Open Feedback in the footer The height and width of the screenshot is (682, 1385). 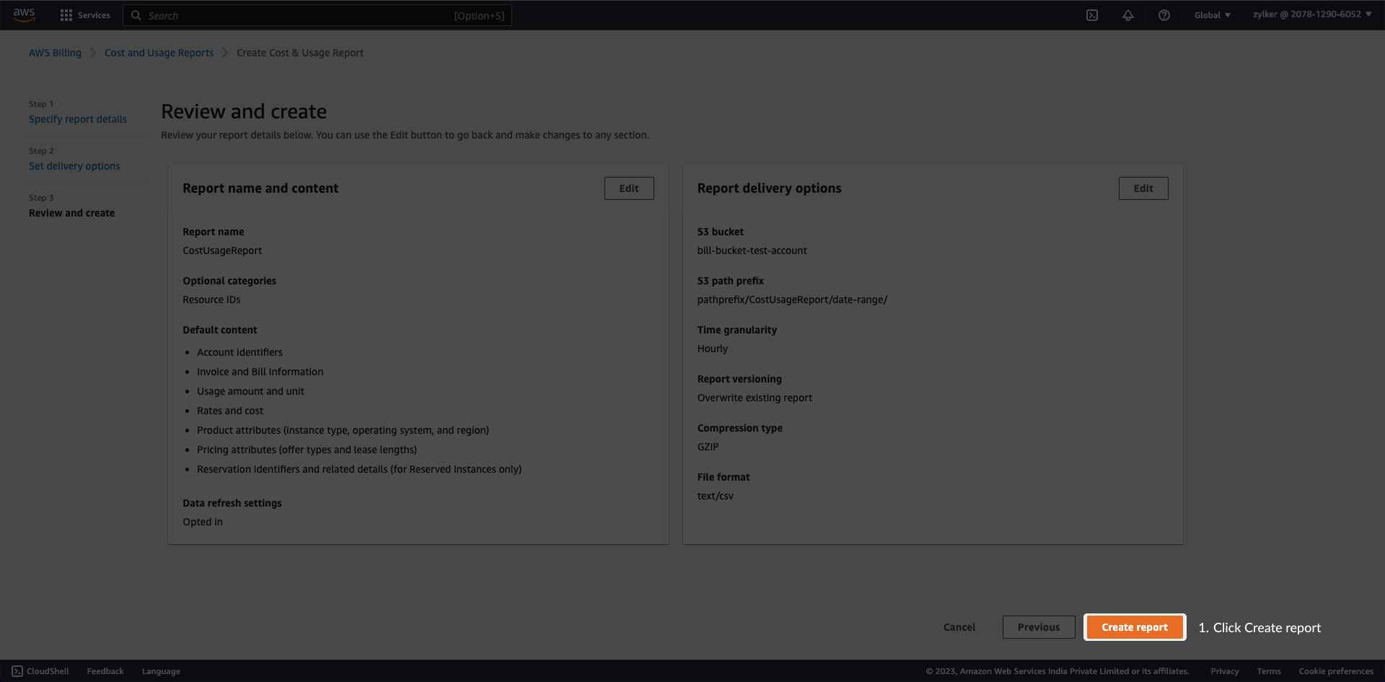click(105, 671)
